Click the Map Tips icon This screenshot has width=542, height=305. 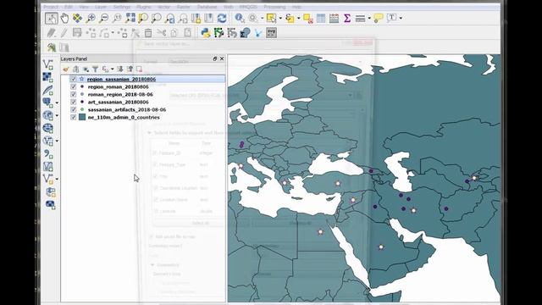pos(379,18)
